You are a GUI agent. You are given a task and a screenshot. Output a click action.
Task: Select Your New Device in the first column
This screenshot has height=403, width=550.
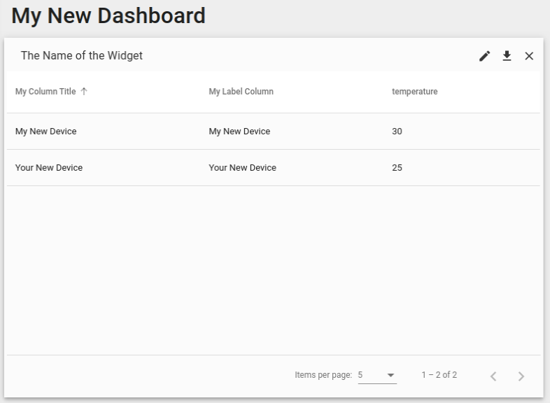49,168
